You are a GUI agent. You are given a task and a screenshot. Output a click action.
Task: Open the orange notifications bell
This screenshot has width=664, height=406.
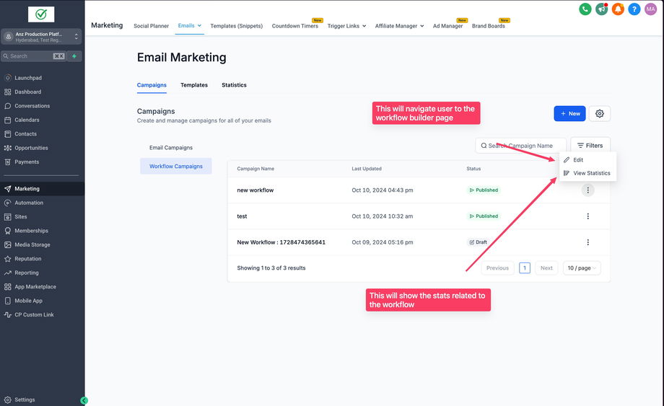coord(618,9)
